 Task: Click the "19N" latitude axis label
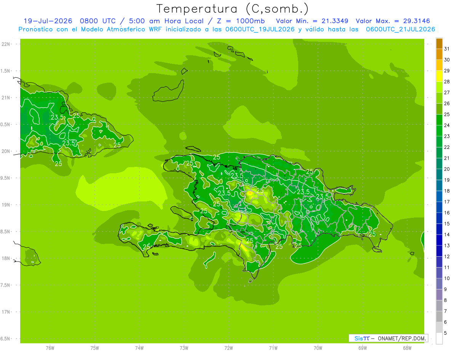pos(6,205)
